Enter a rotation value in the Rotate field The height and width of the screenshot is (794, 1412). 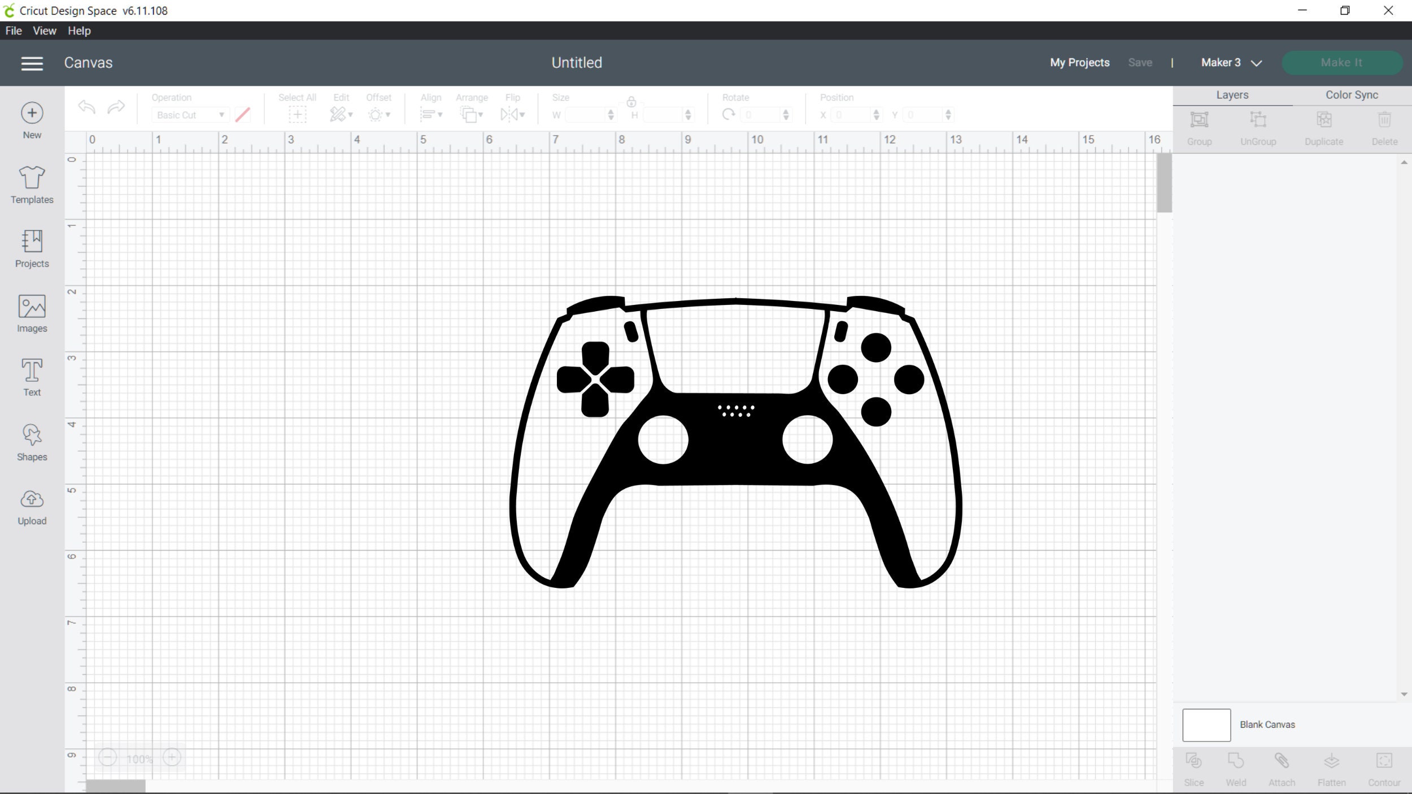[x=762, y=115]
